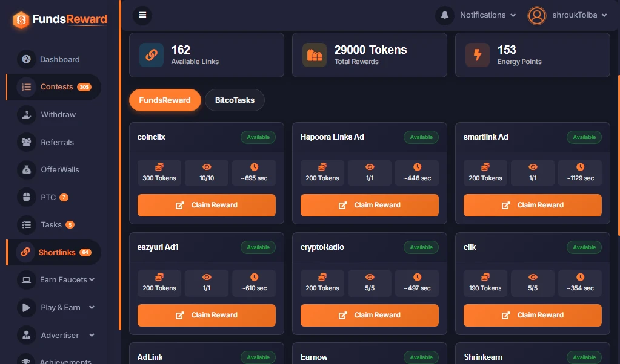Click smartlink Ad Available status badge
This screenshot has height=364, width=620.
(x=584, y=137)
